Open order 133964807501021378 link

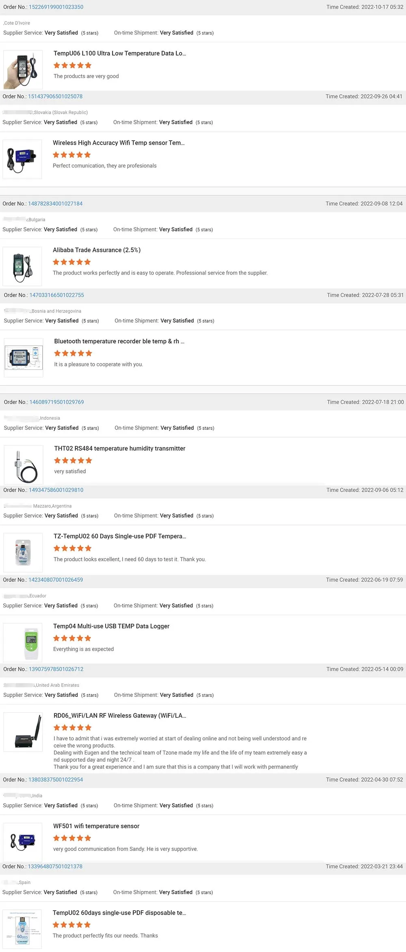coord(55,866)
